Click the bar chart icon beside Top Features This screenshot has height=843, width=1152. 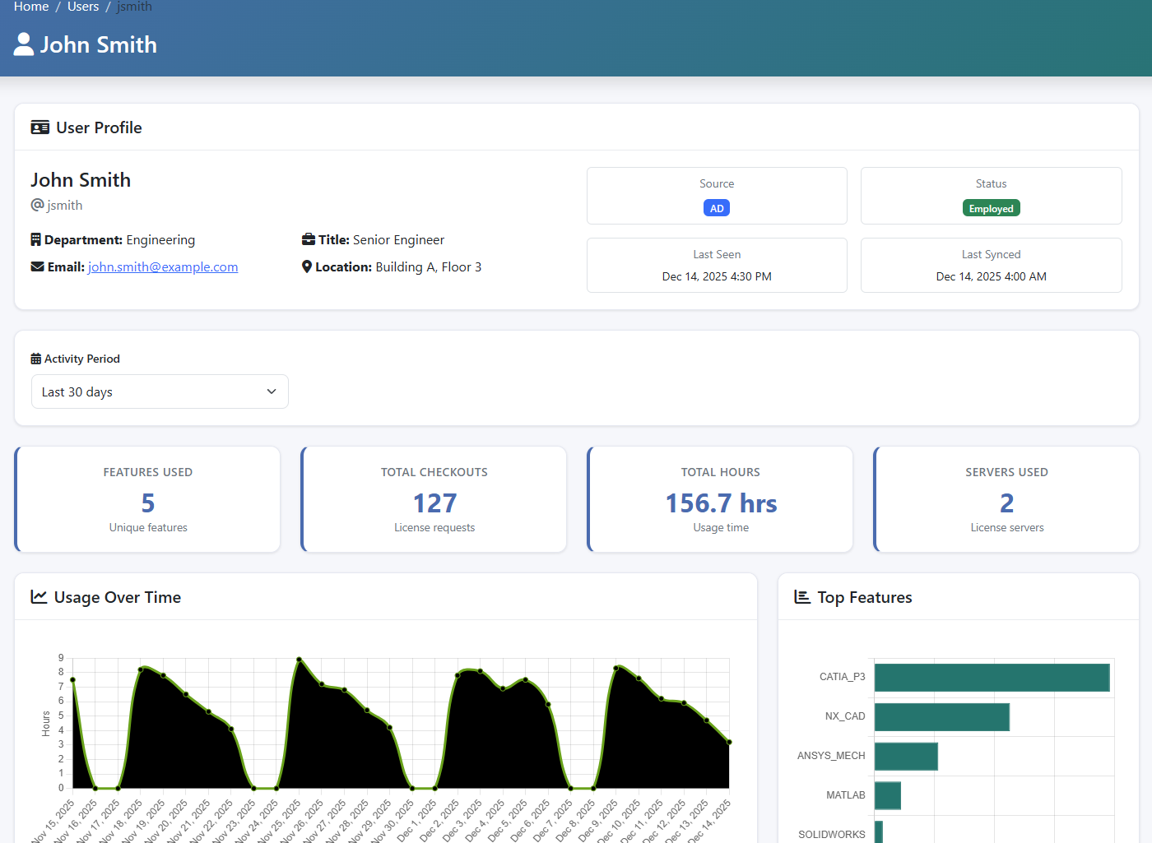(802, 597)
